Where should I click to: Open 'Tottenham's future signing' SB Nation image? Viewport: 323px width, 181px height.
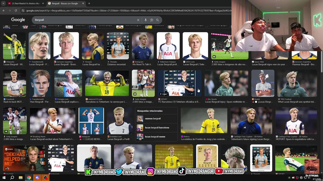(251, 121)
